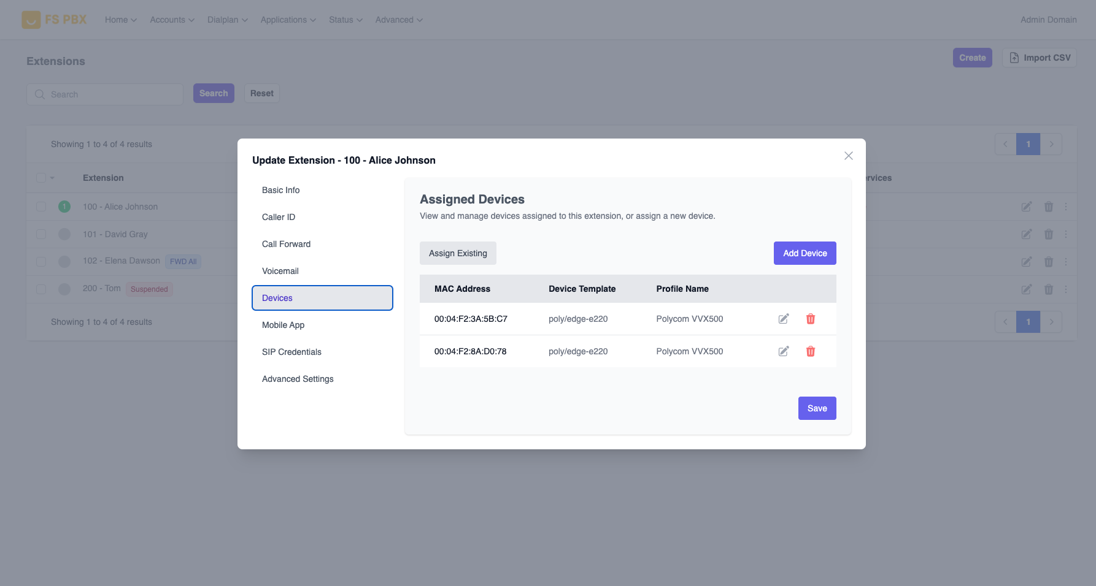The height and width of the screenshot is (586, 1096).
Task: Click the next page arrow in pagination
Action: coord(1052,143)
